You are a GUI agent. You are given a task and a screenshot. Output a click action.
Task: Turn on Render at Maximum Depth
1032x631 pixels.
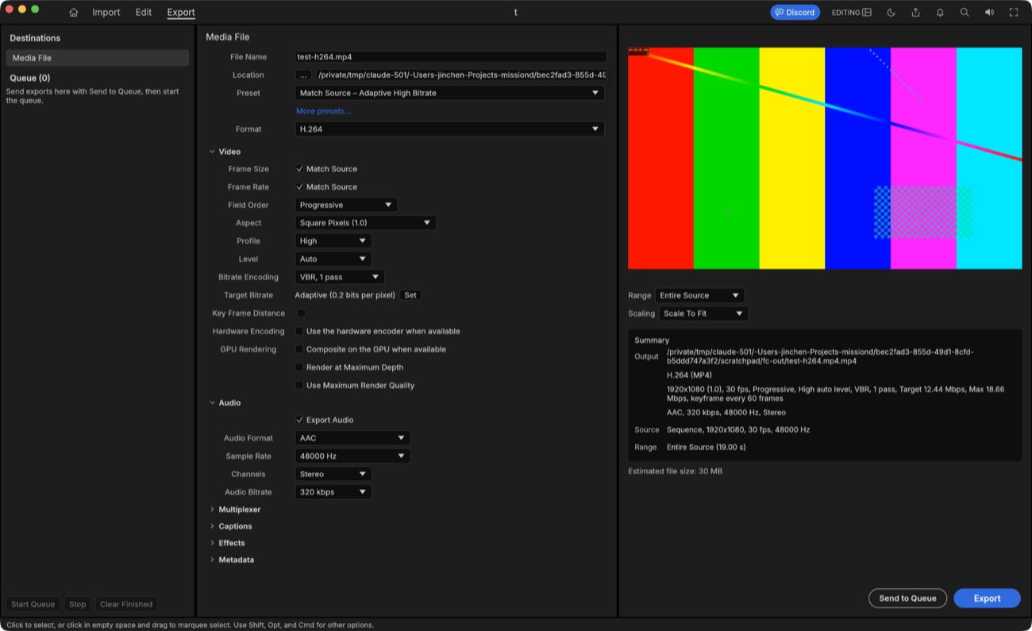299,367
